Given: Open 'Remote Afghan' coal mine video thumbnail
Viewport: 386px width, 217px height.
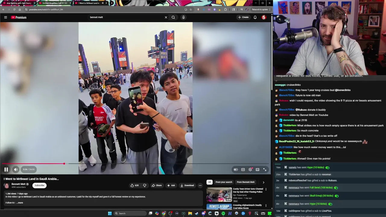Looking at the screenshot, I should click(219, 206).
